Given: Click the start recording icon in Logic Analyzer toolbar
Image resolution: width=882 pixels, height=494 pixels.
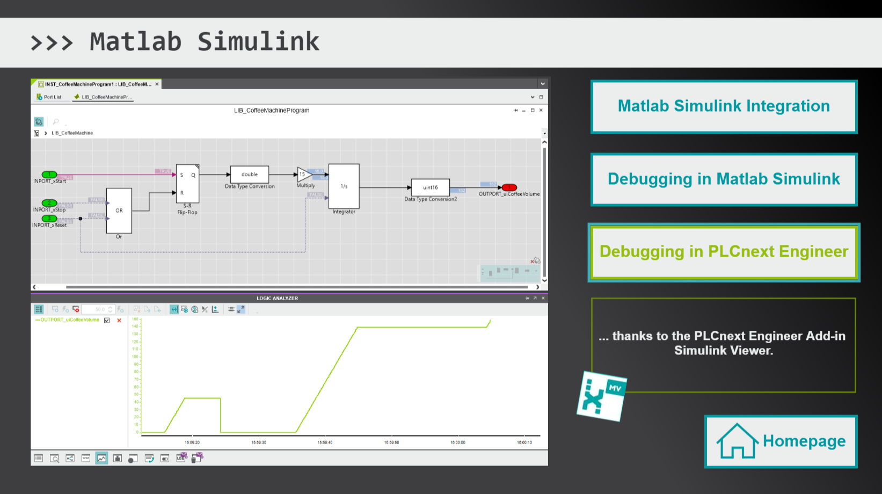Looking at the screenshot, I should click(55, 309).
